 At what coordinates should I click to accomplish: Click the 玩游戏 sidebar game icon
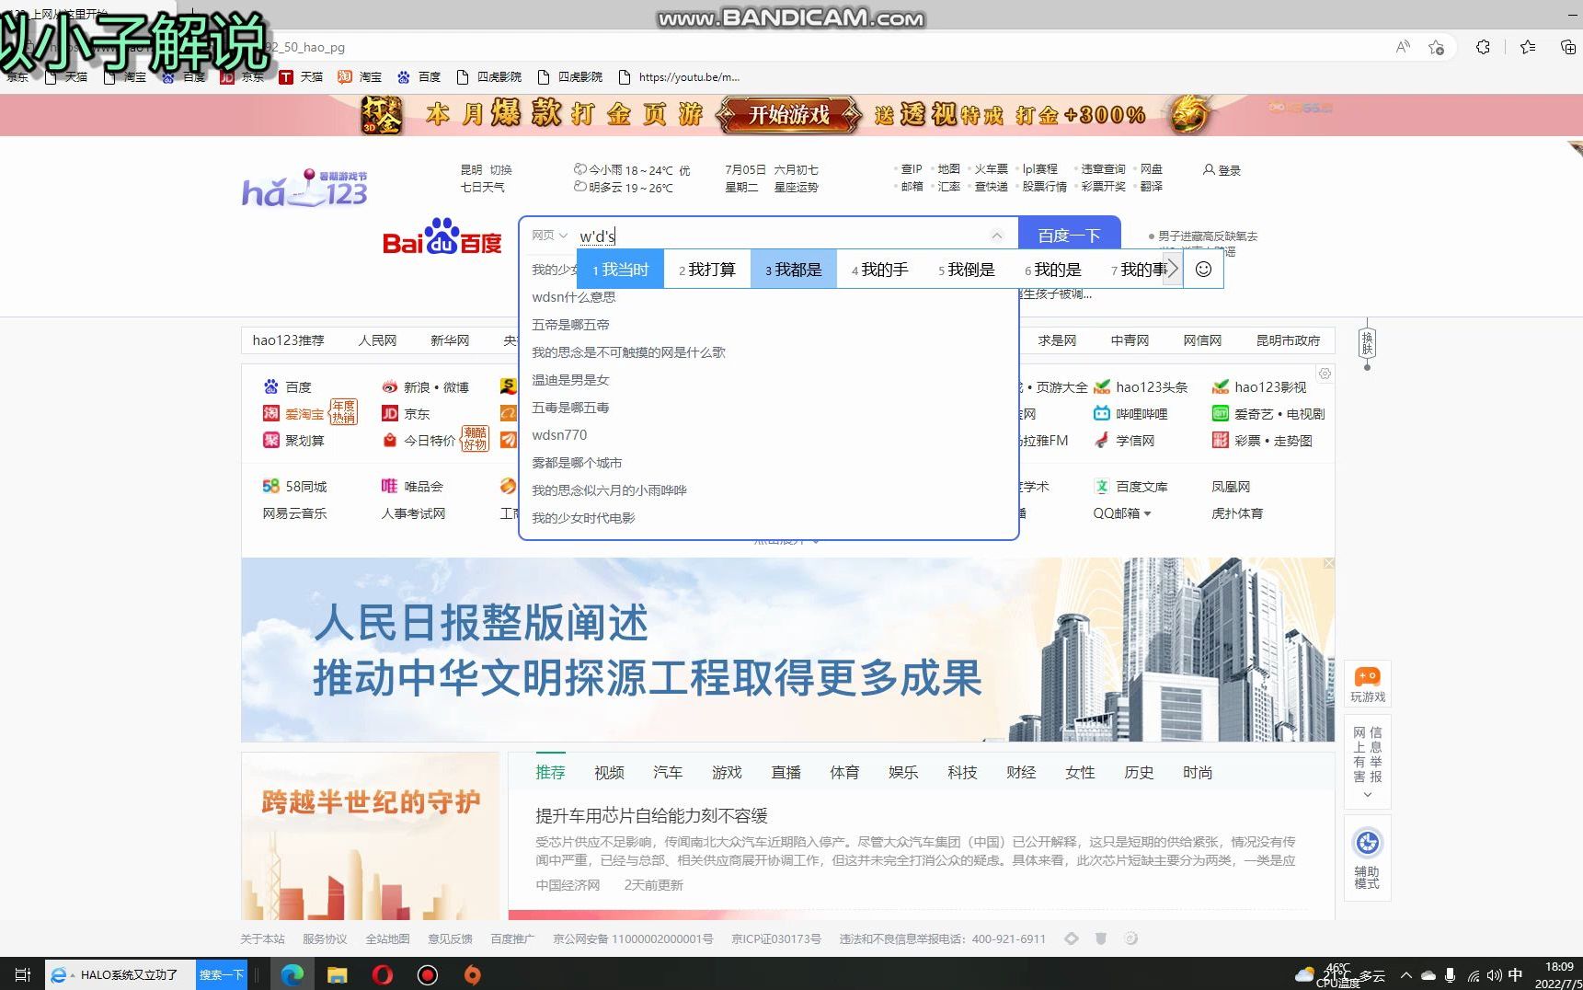(1368, 685)
